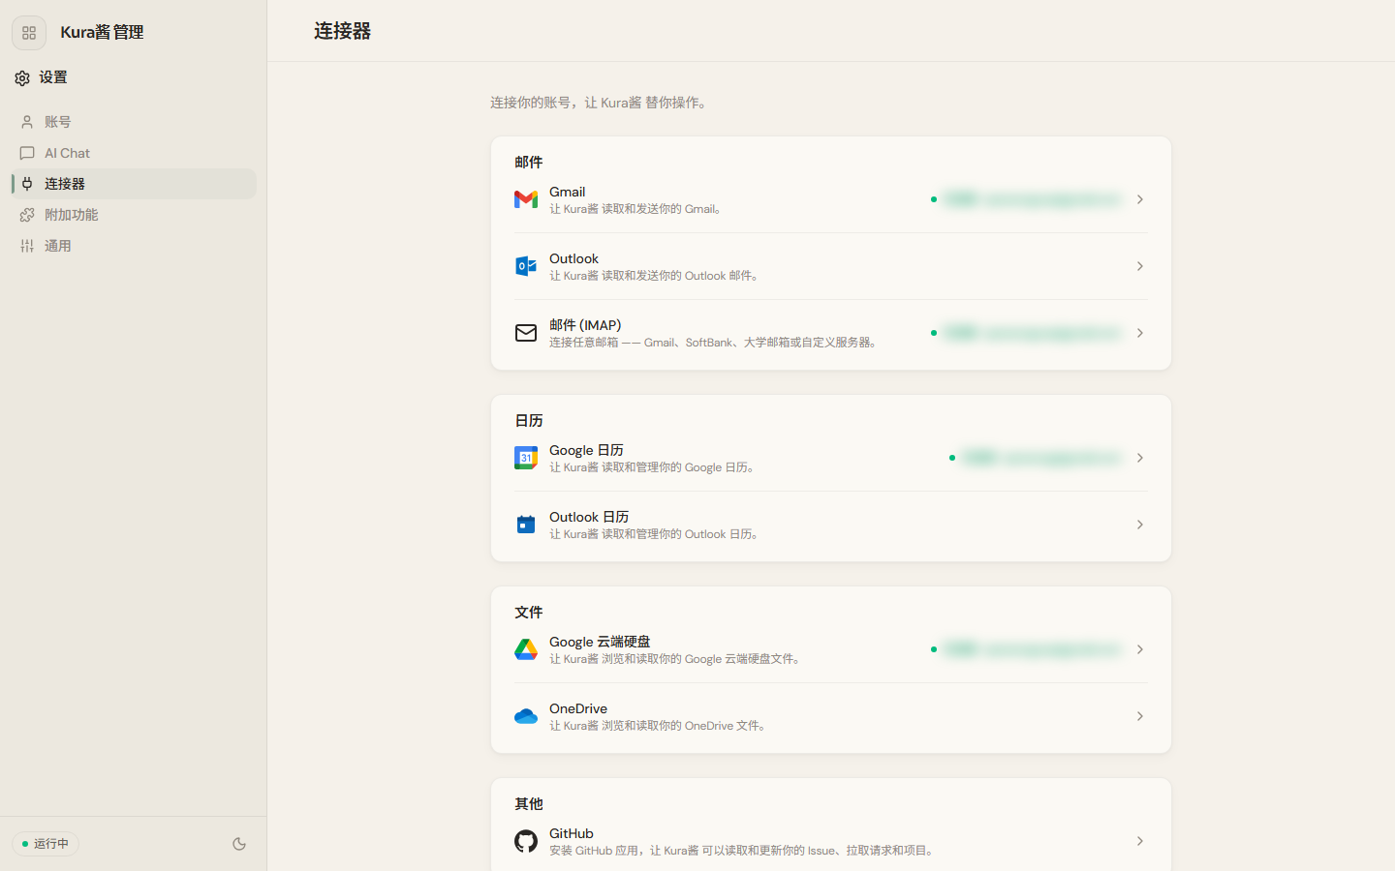
Task: Click the 邮件 (IMAP) title text
Action: [585, 325]
